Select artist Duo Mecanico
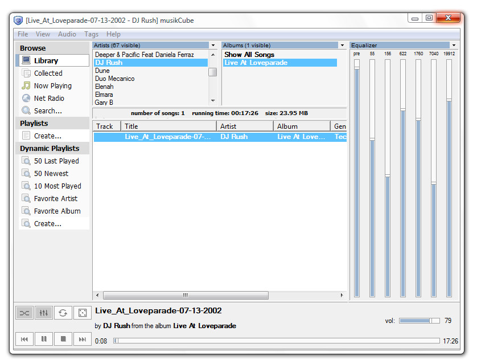This screenshot has width=477, height=364. coord(151,79)
